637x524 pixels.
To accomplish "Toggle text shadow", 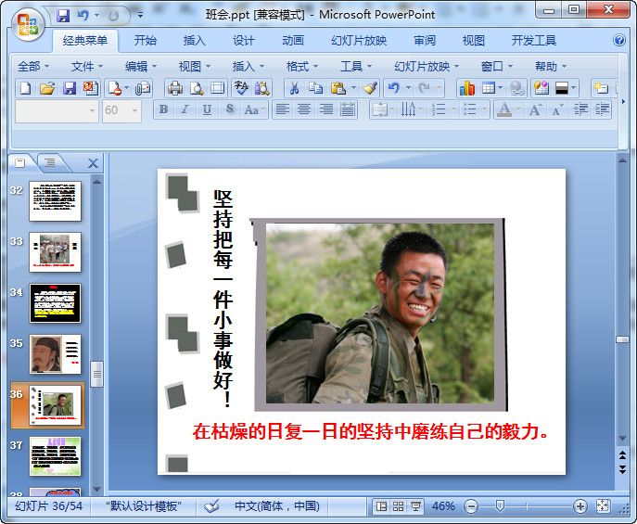I will click(230, 109).
